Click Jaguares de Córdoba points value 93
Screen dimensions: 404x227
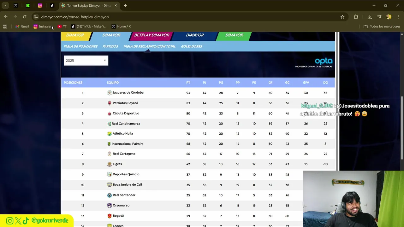tap(188, 93)
